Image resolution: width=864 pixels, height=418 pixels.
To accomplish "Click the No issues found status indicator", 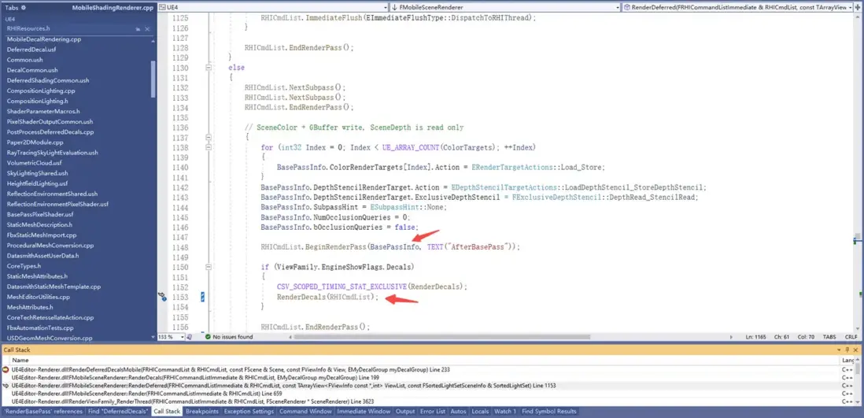I will pos(229,336).
